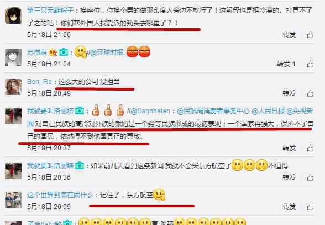Click camera badge beside 我就要叫洛丽塔 at 20:36
Screen dimensions: 325x225
point(80,165)
